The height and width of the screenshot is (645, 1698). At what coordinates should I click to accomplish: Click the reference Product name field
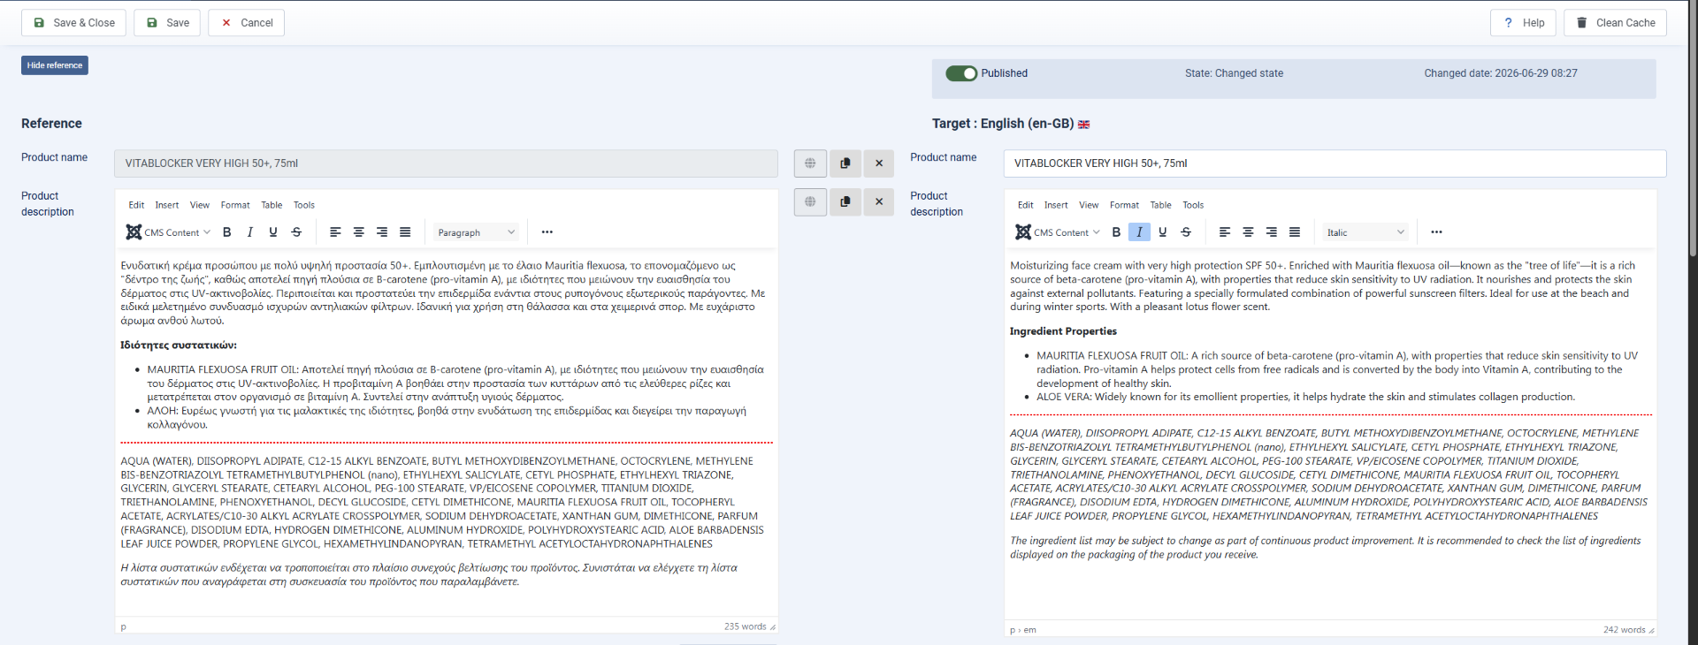(446, 163)
